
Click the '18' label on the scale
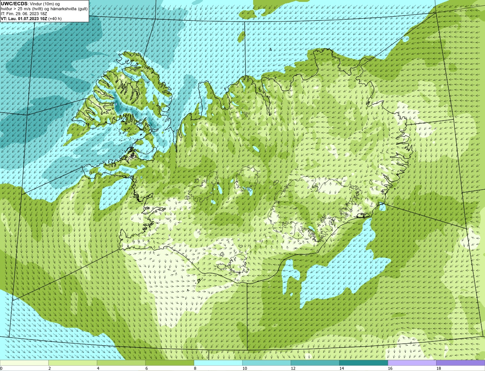pos(439,368)
